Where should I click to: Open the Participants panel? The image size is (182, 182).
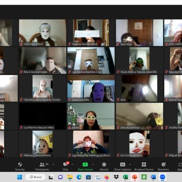tap(42, 167)
